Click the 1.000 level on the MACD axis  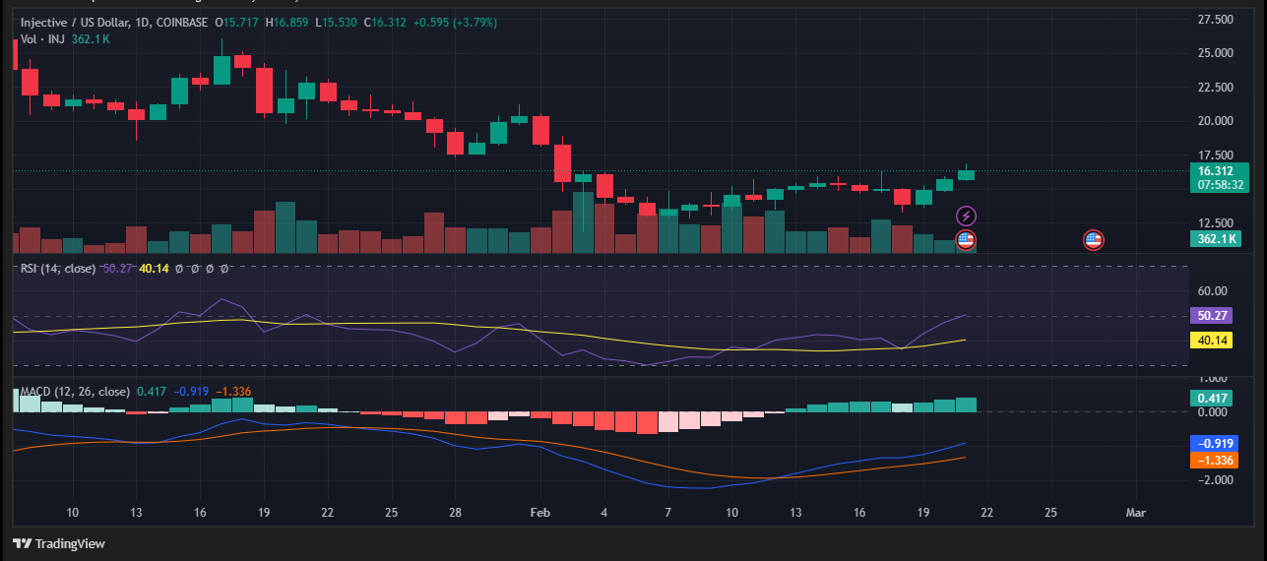pos(1213,379)
